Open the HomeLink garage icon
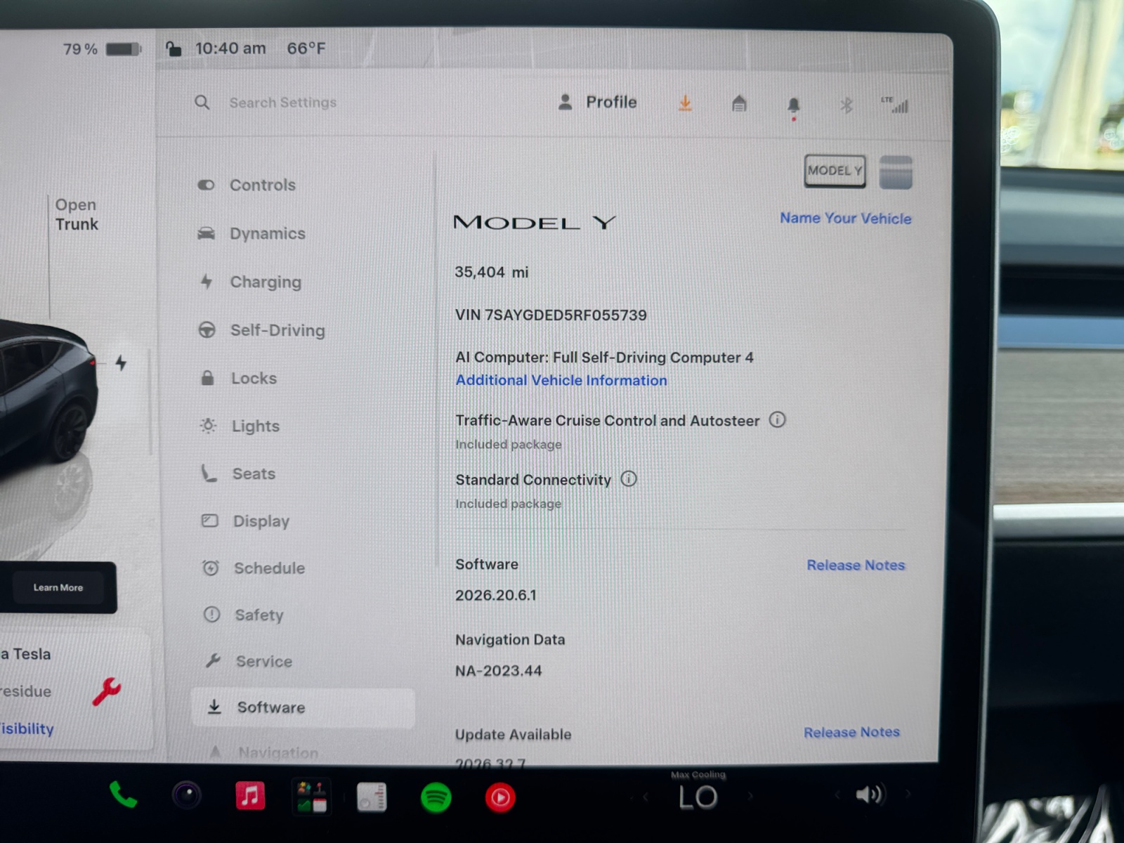1124x843 pixels. coord(739,104)
